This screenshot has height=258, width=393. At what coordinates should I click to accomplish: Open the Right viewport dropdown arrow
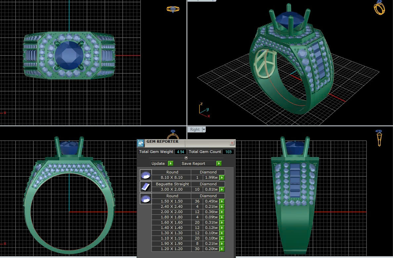click(x=204, y=129)
